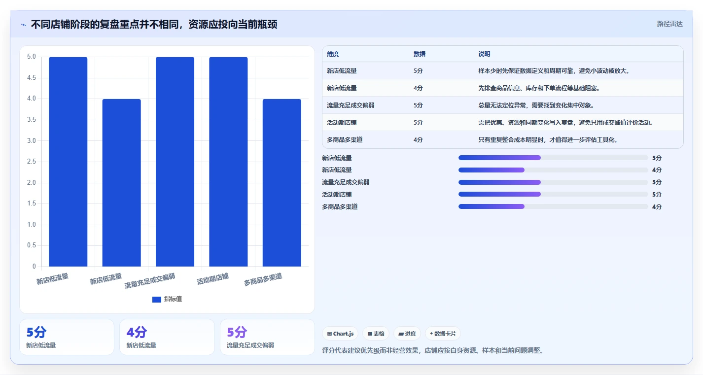Click the lightning icon before the title

tap(24, 25)
